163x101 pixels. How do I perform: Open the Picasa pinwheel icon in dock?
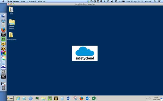(x=3, y=58)
